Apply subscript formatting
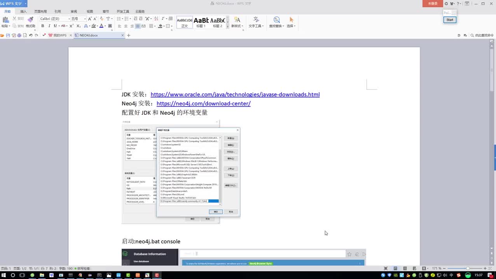Viewport: 496px width, 279px height. pos(79,26)
